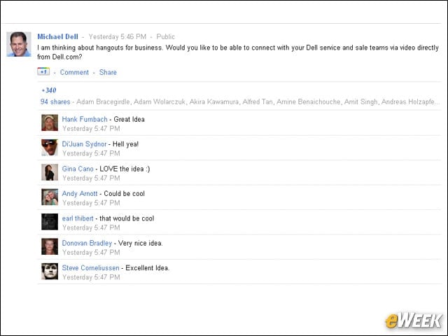Click Donovan Bradley's avatar
This screenshot has width=448, height=336.
pos(50,246)
